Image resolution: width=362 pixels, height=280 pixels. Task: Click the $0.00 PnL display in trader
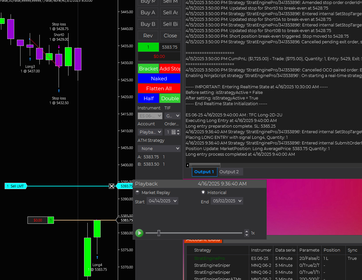pos(159,56)
